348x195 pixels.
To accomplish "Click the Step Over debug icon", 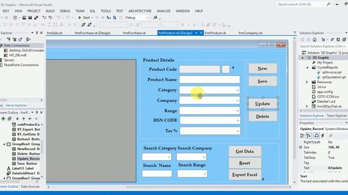I will pos(115,17).
